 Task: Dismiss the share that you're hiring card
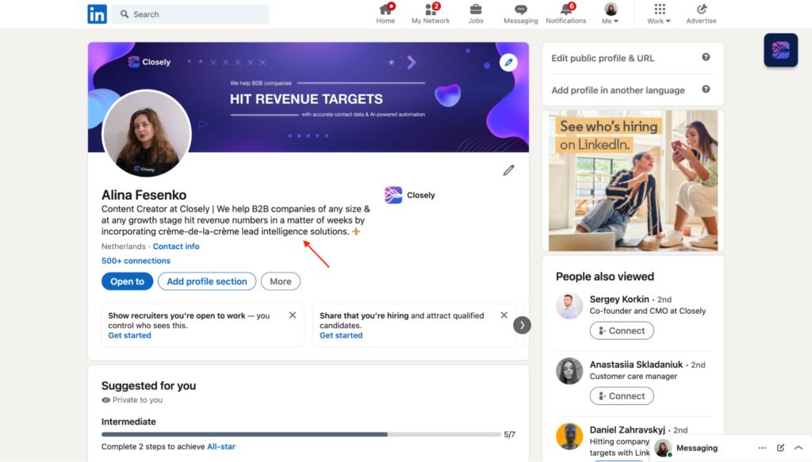[x=504, y=315]
